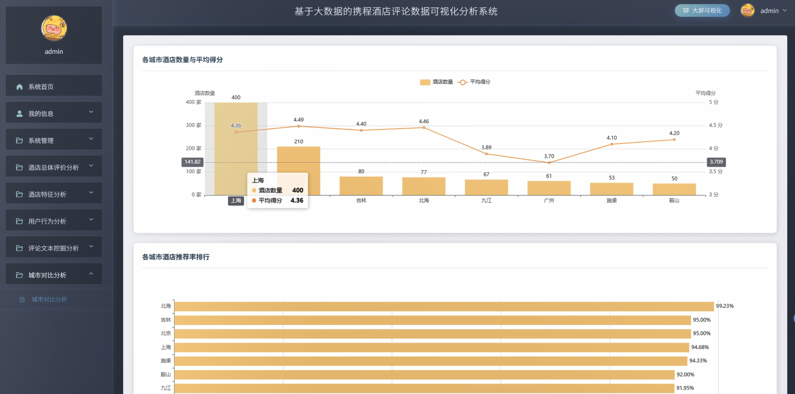Image resolution: width=795 pixels, height=394 pixels.
Task: Open the 我的信息 menu item
Action: point(54,113)
